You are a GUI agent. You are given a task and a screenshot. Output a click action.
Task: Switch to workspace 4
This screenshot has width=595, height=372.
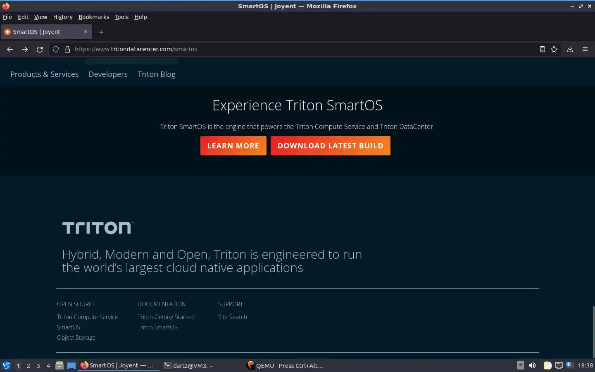click(x=48, y=366)
